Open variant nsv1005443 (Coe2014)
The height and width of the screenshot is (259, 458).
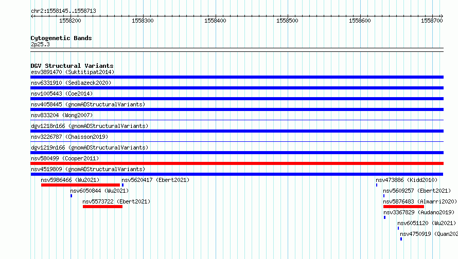pos(62,94)
